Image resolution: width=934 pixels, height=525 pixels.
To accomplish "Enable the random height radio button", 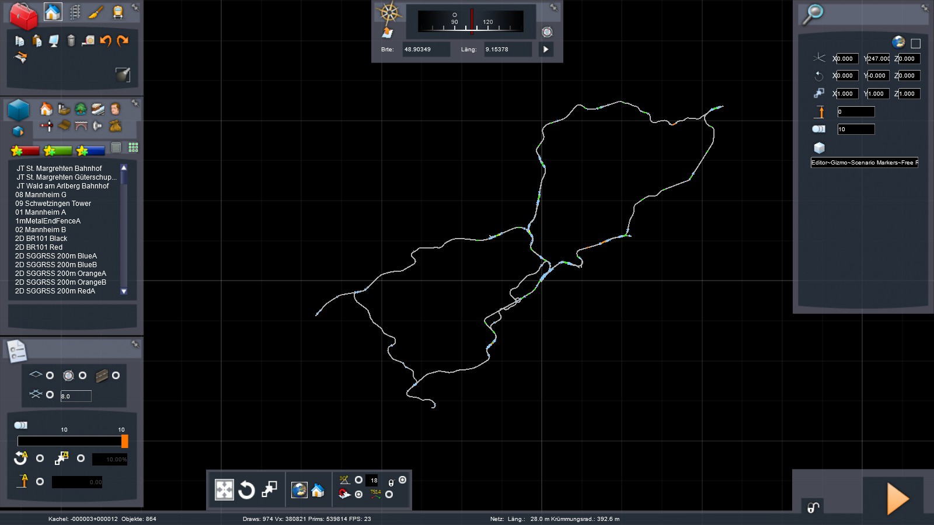I will point(40,482).
